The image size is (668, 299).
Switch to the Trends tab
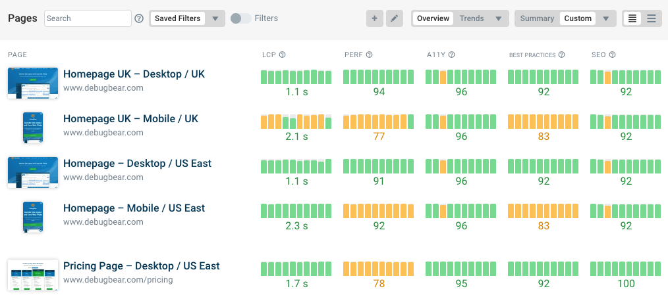[x=471, y=18]
